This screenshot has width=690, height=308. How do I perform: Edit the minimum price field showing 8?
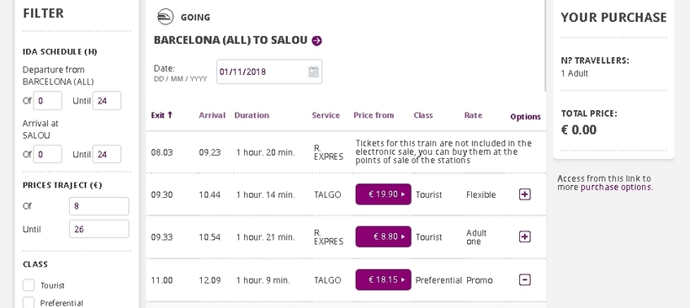[99, 206]
